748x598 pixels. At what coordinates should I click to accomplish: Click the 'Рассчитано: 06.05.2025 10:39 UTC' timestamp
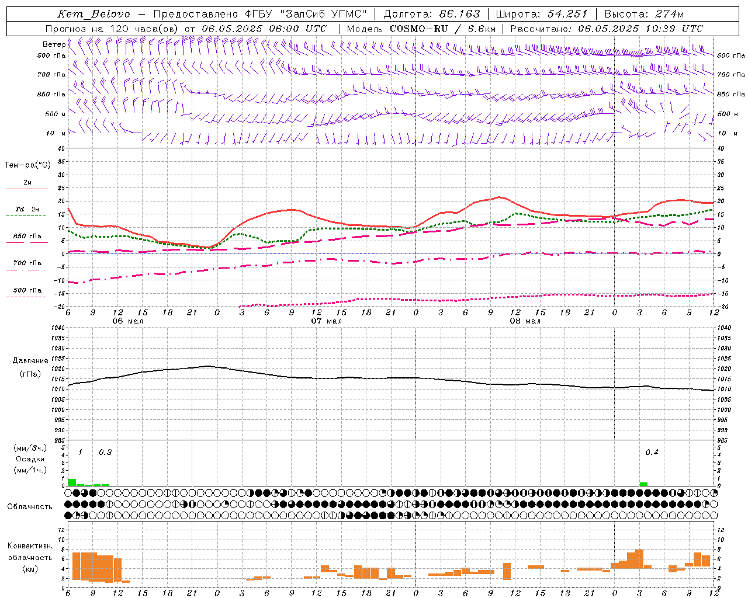pos(607,29)
